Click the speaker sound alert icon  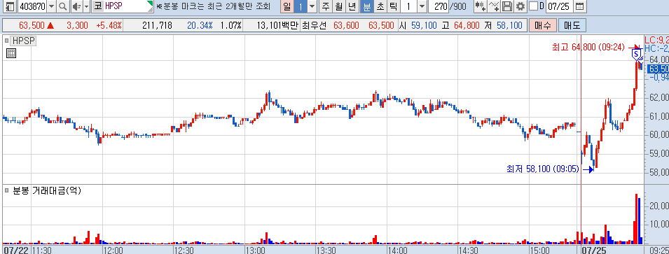(x=76, y=6)
